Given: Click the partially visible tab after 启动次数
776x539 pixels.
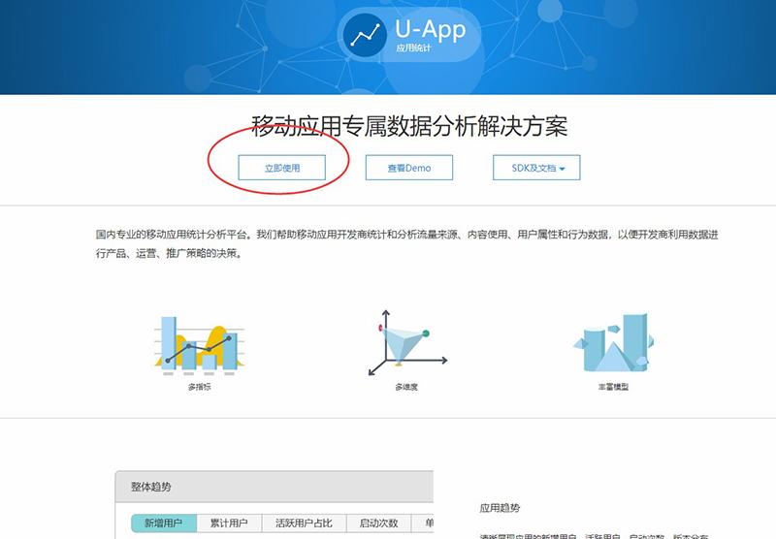Looking at the screenshot, I should (423, 523).
